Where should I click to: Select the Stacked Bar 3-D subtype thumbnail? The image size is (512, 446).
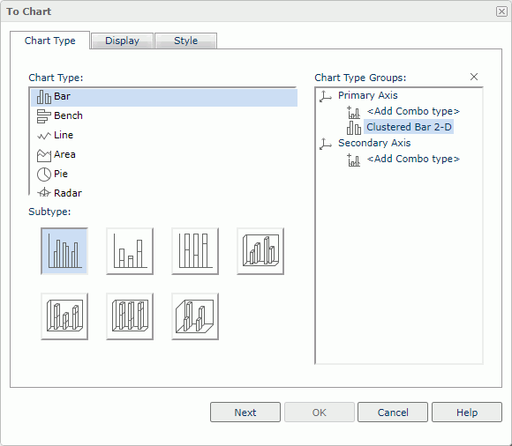click(x=64, y=316)
